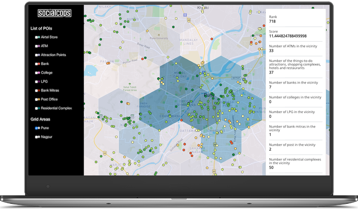
Task: Click the Baner Road label
Action: point(143,45)
